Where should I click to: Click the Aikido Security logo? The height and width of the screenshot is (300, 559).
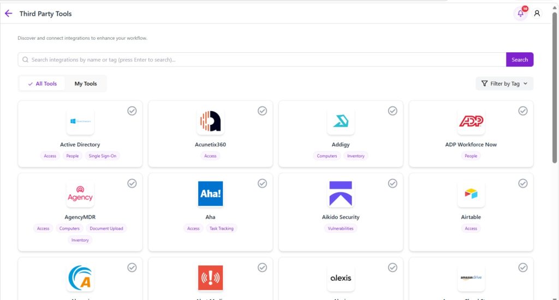tap(341, 194)
